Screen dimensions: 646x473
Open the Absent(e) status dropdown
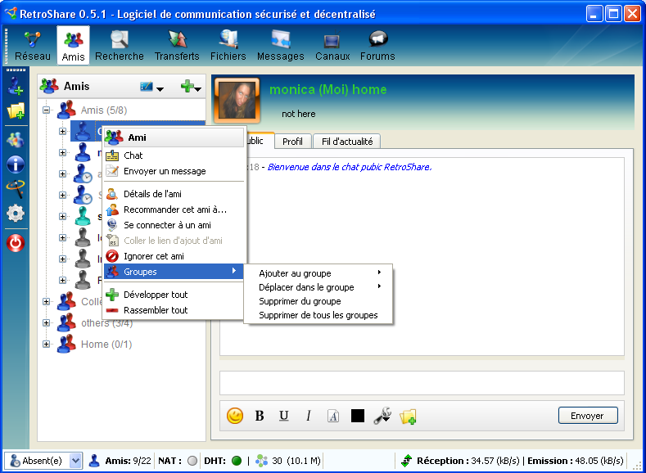click(44, 461)
